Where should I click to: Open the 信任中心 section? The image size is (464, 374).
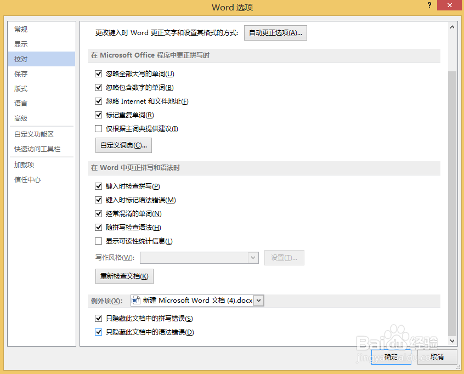point(27,179)
